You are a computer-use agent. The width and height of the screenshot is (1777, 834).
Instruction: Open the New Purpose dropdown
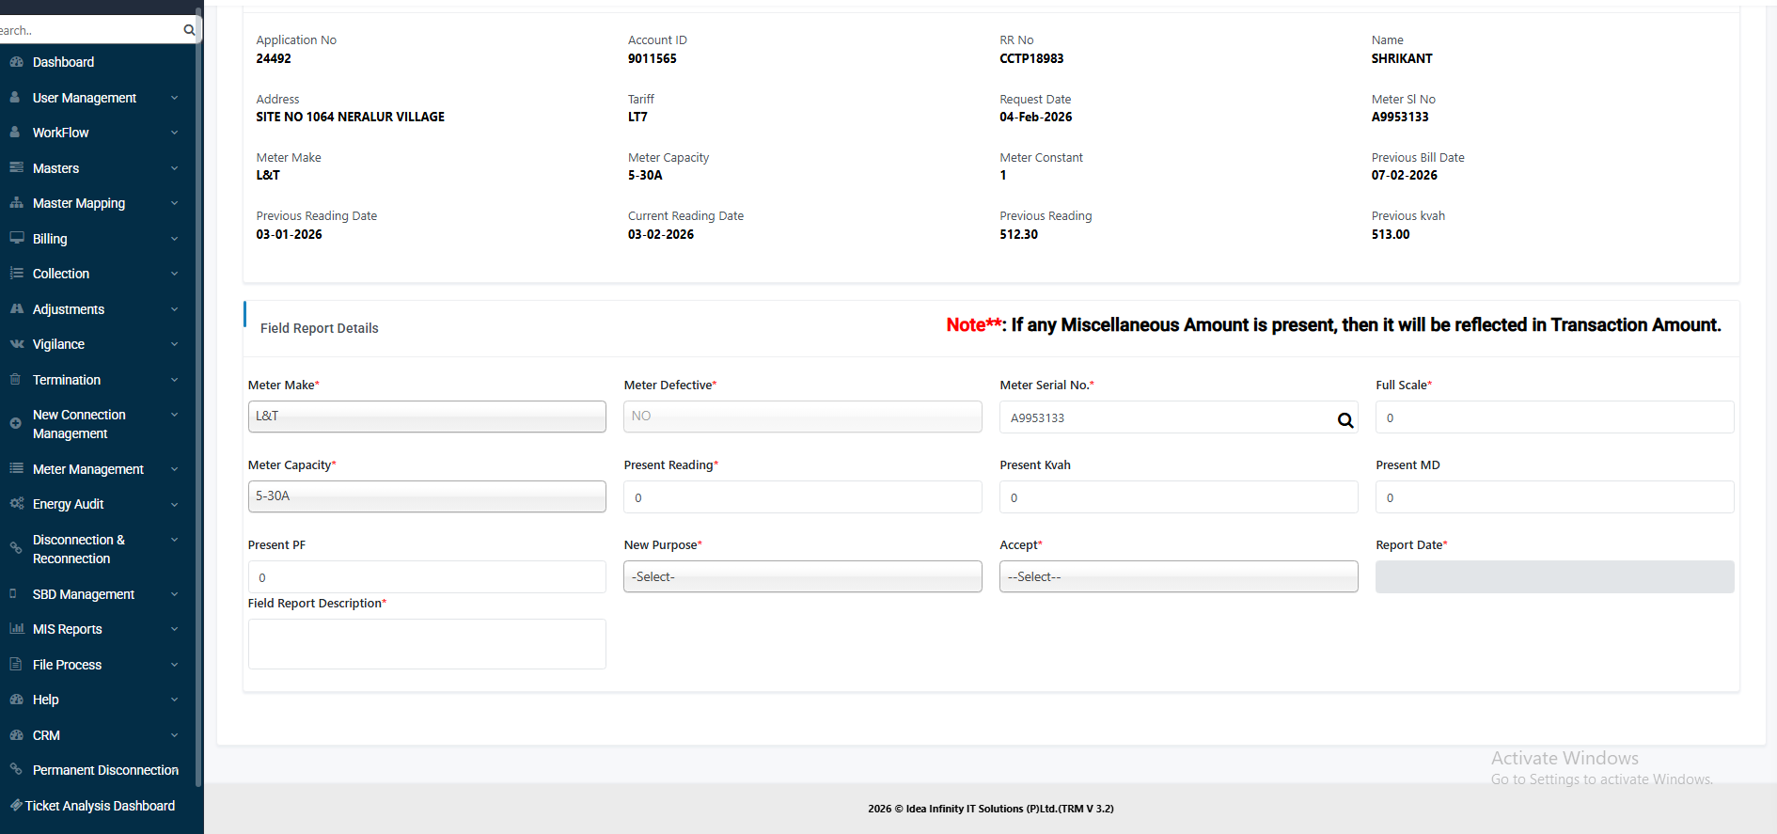pyautogui.click(x=802, y=576)
